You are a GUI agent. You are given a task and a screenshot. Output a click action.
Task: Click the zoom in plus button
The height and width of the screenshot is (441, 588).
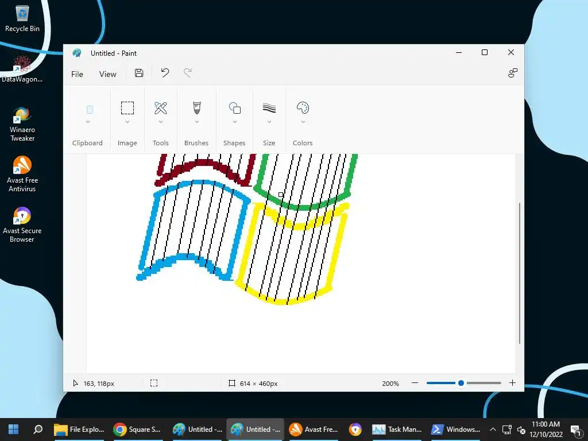[x=512, y=383]
